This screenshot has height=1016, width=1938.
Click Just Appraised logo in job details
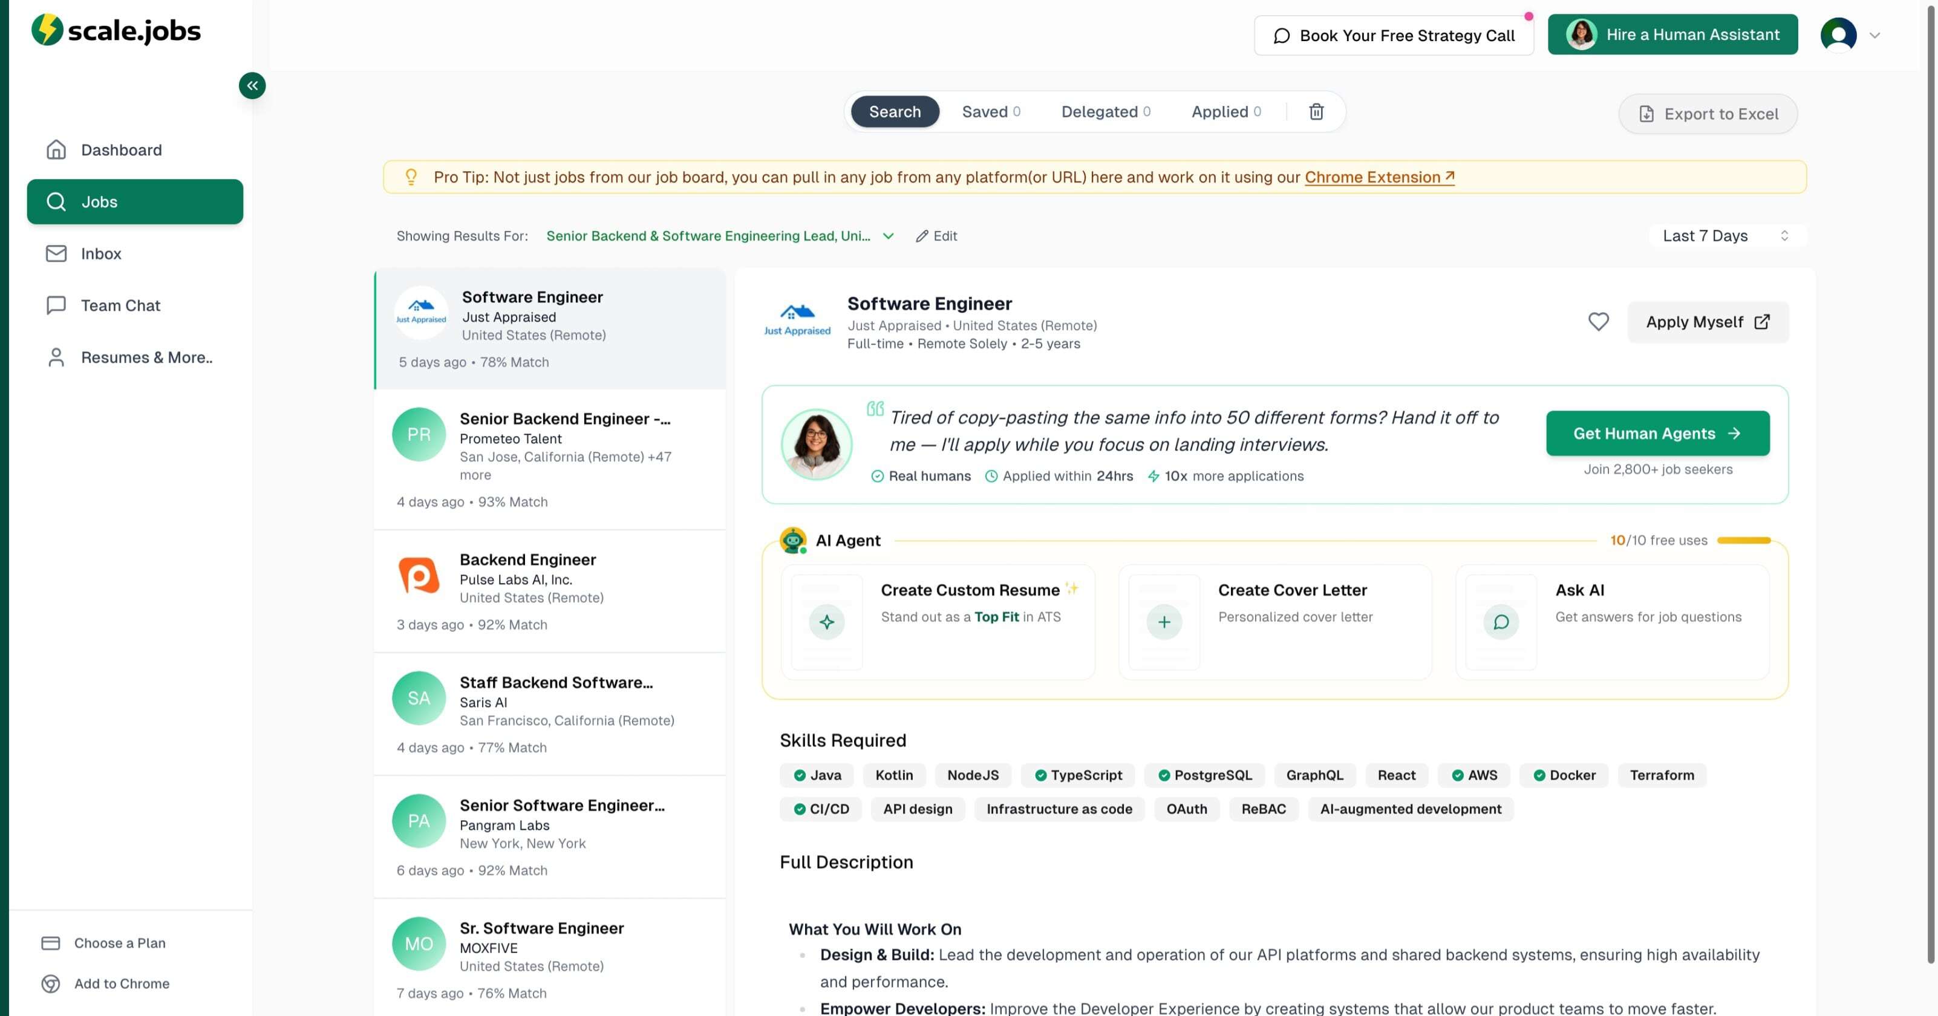(x=797, y=319)
